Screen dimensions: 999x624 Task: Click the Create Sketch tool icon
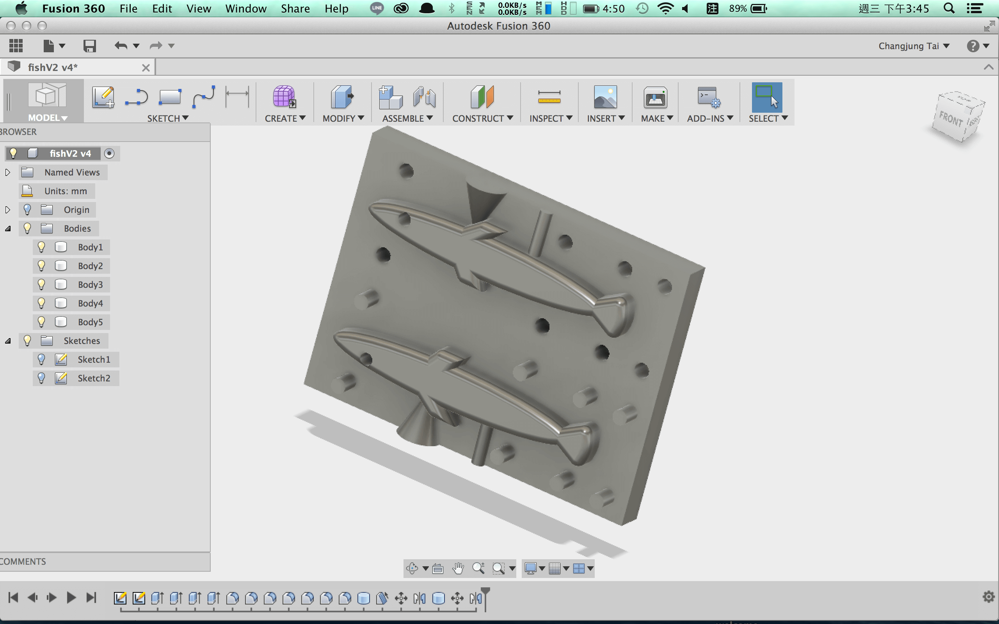[103, 97]
